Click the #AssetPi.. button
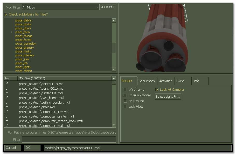Viewport: 236px width, 155px height. point(108,7)
